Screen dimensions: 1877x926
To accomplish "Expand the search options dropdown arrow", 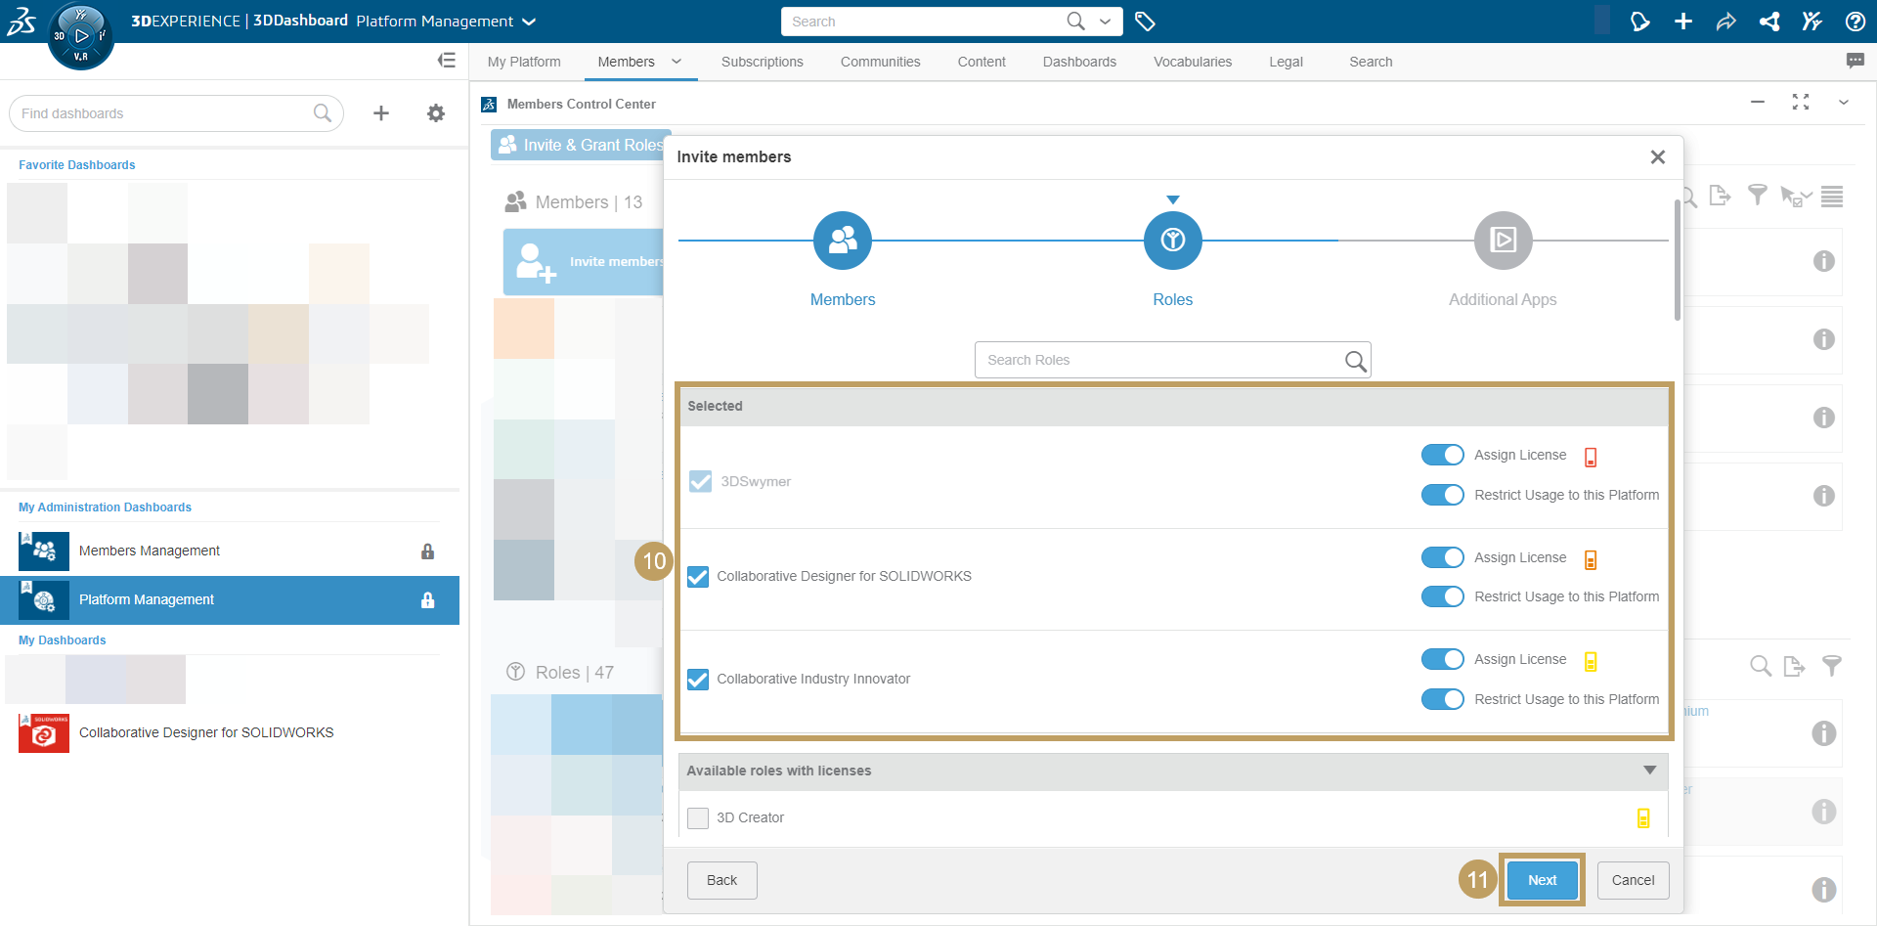I will (x=1106, y=21).
